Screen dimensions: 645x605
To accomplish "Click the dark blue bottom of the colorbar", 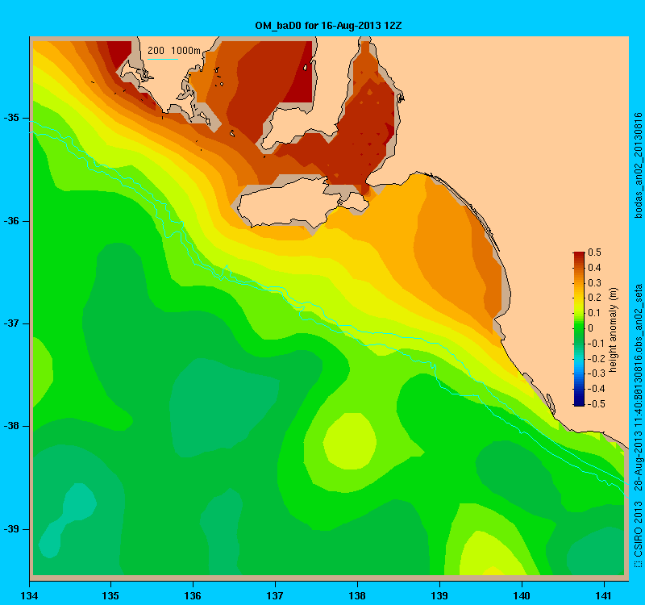I will tap(579, 402).
